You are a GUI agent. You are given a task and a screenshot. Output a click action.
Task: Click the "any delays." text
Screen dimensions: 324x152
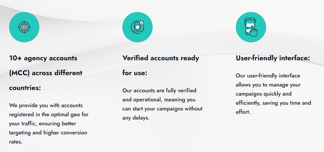(136, 118)
